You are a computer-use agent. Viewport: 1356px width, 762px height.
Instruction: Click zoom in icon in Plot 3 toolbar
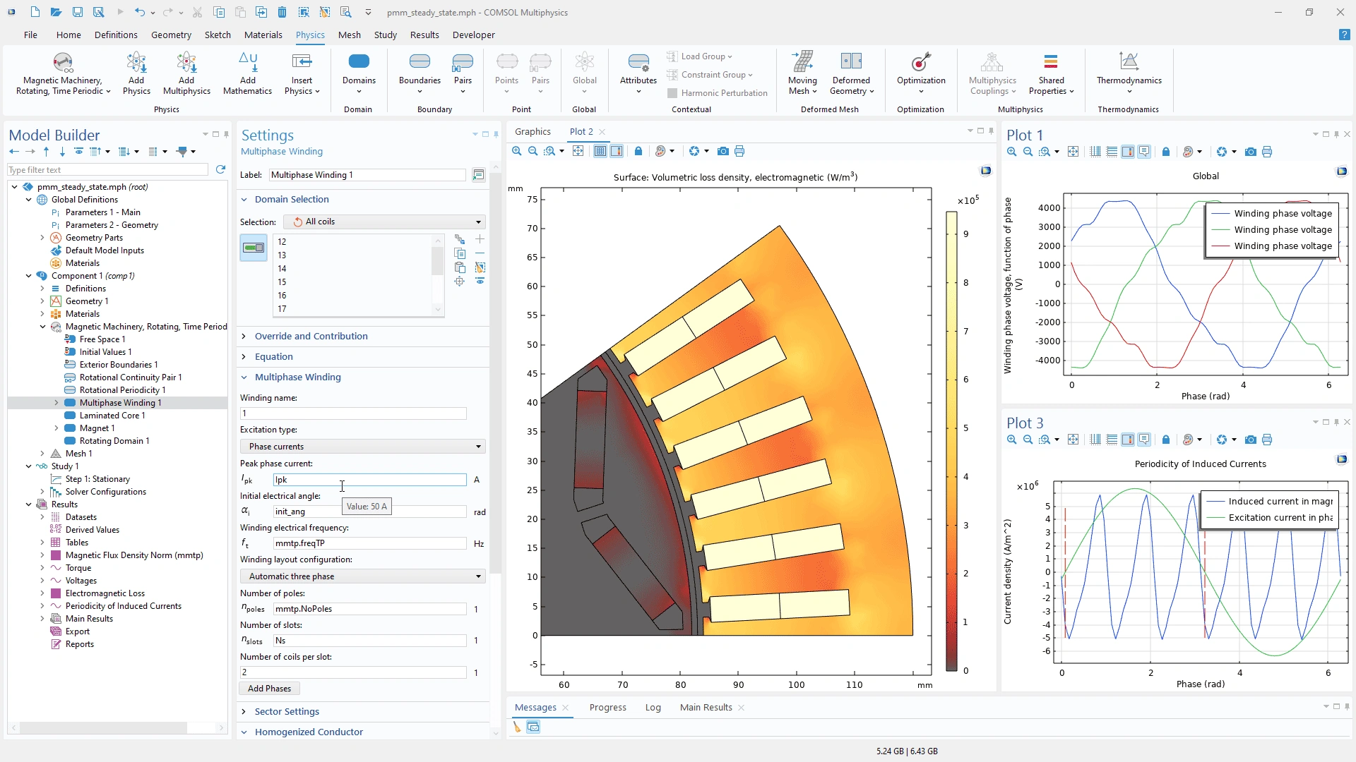[1011, 440]
